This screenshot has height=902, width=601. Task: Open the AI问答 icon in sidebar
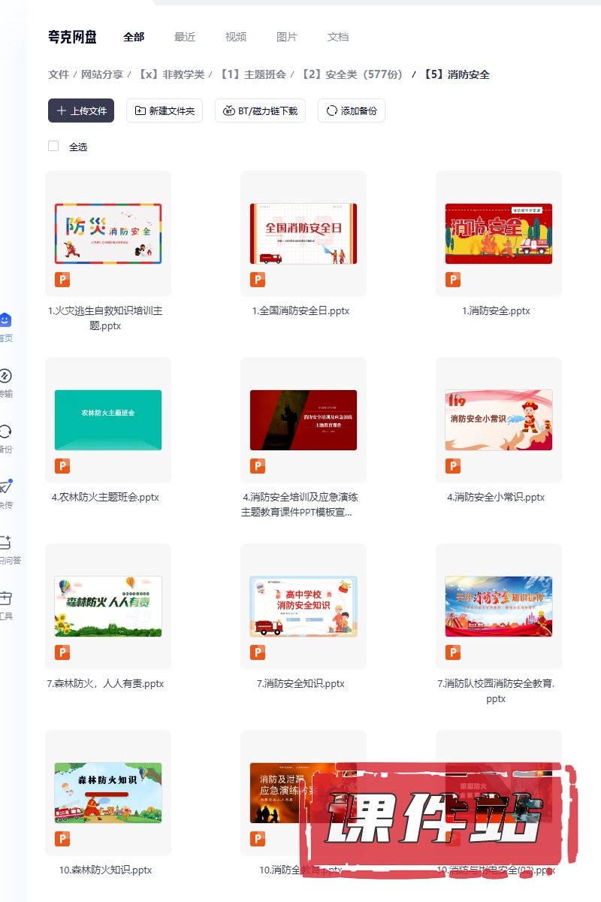click(5, 543)
